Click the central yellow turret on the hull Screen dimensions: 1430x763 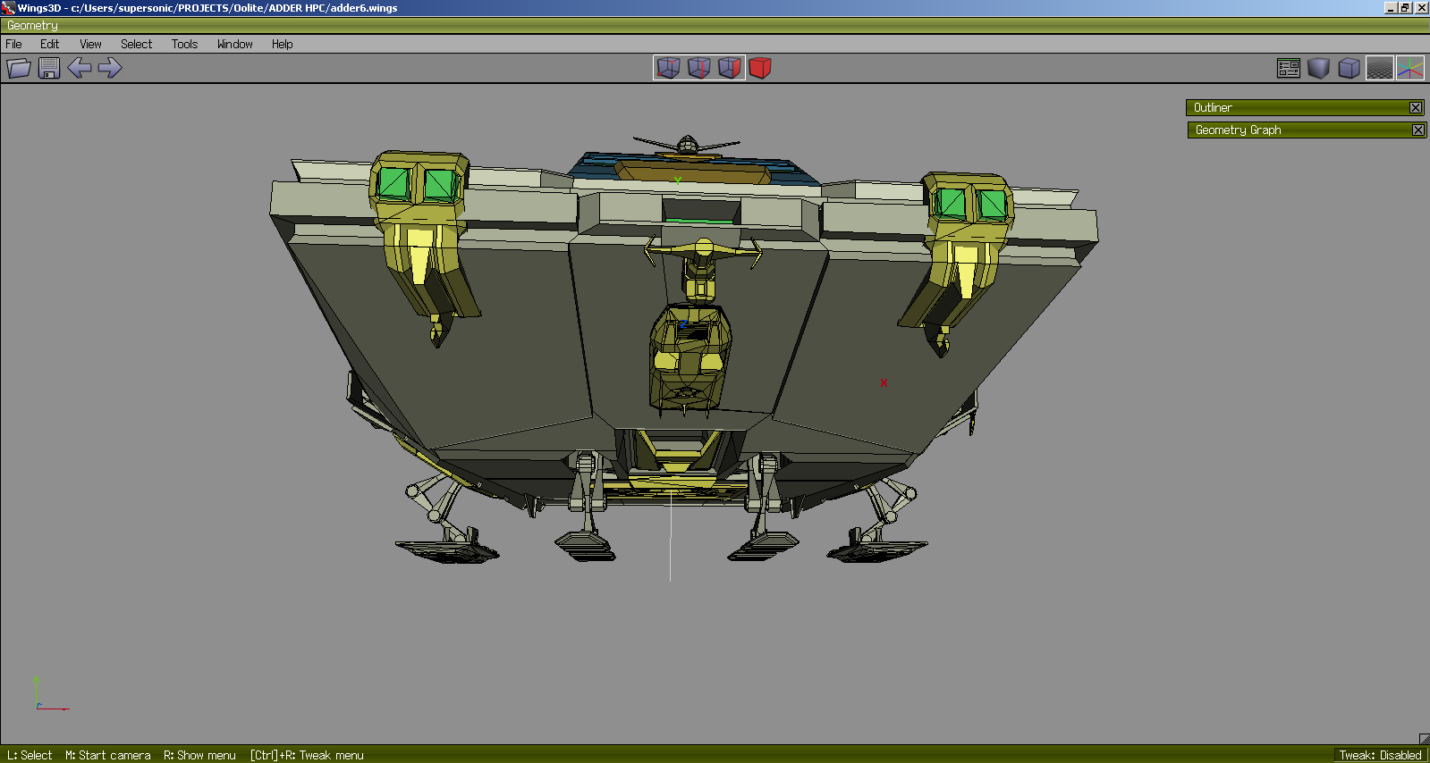coord(690,357)
